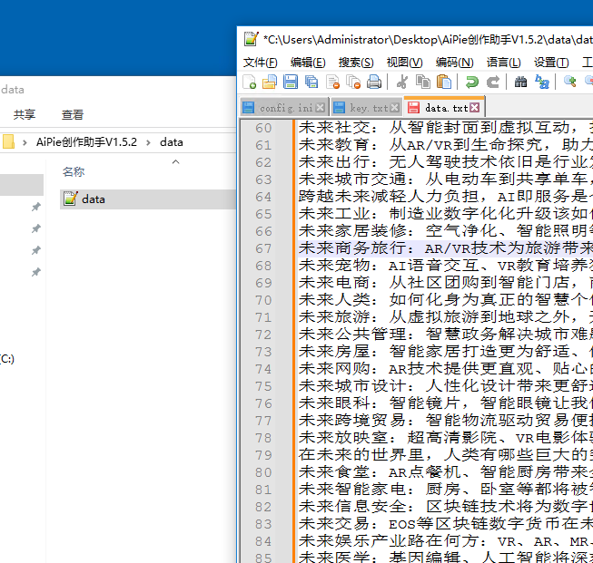The image size is (593, 563).
Task: Click AiPie创作助手V1.5.2 in Explorer breadcrumb
Action: 86,142
